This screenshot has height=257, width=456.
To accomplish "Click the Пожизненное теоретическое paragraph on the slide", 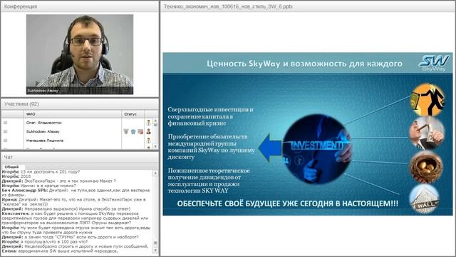I will pos(209,181).
